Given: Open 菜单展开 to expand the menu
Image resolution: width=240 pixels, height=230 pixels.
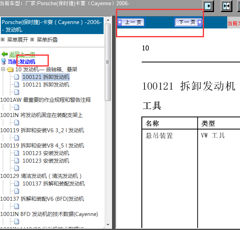Looking at the screenshot, I should click(x=18, y=40).
